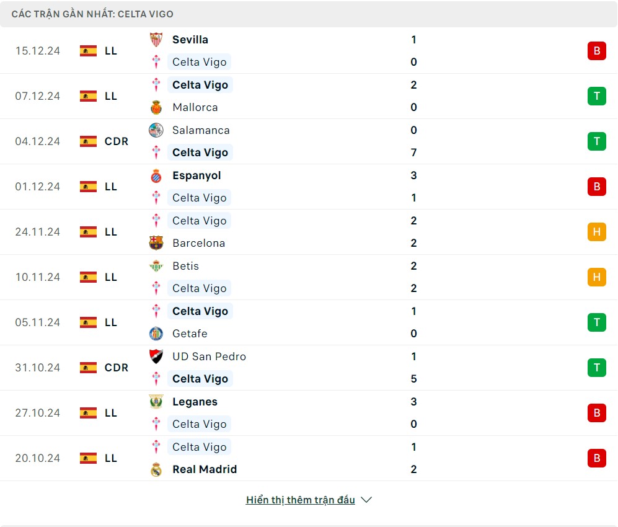Select the CDR competition label for Salamanca match
Image resolution: width=618 pixels, height=527 pixels.
(x=117, y=141)
